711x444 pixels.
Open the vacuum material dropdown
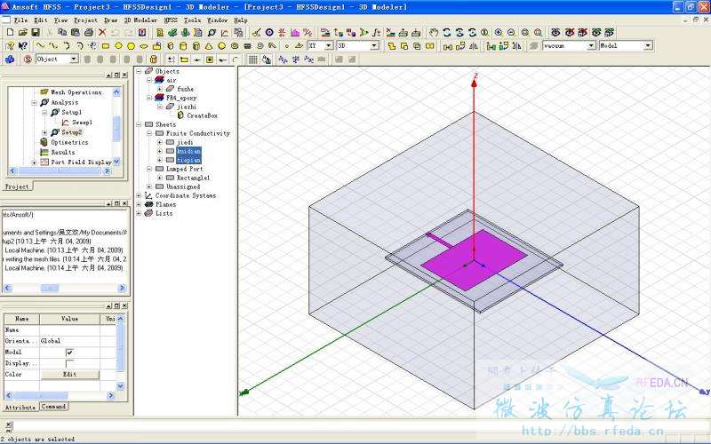(x=591, y=45)
